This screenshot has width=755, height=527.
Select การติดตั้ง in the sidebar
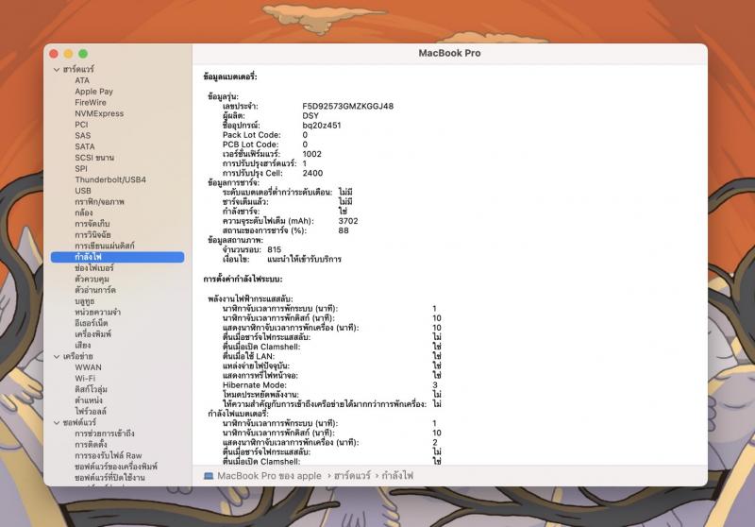[x=91, y=445]
